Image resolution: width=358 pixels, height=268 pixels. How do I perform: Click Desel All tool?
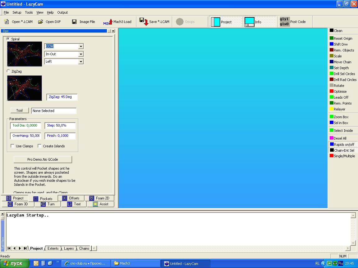(x=338, y=138)
